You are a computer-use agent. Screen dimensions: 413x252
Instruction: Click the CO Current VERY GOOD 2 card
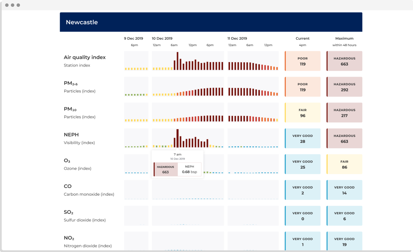tap(302, 190)
